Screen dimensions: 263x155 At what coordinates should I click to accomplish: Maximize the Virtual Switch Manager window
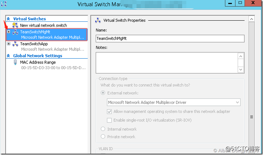pos(240,3)
